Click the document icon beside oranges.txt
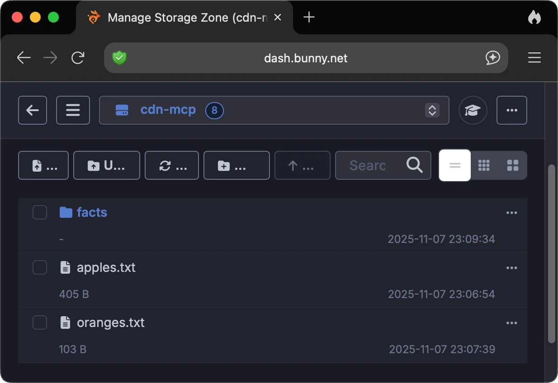This screenshot has width=558, height=383. point(66,322)
